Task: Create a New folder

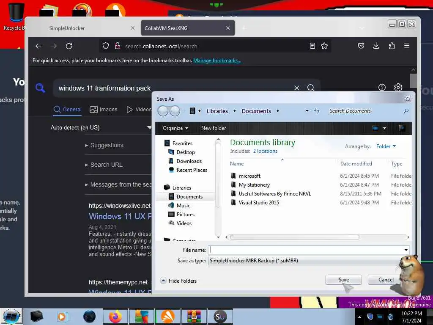Action: (x=214, y=128)
